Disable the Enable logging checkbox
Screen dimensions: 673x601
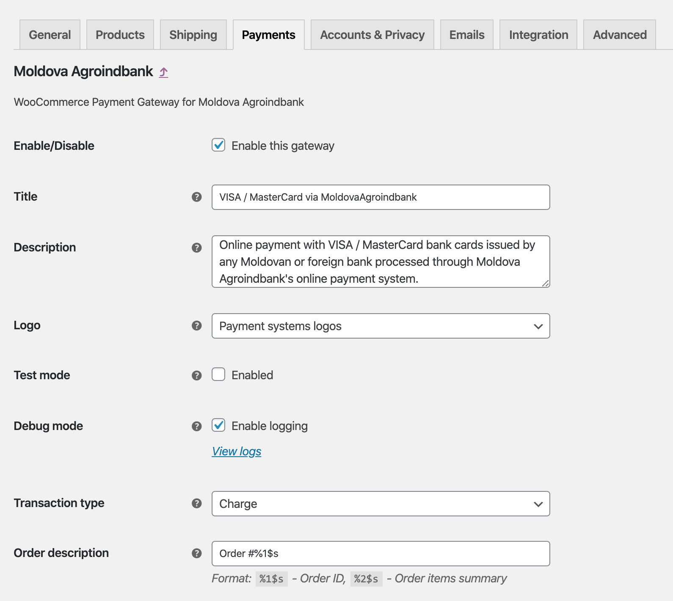[x=218, y=425]
